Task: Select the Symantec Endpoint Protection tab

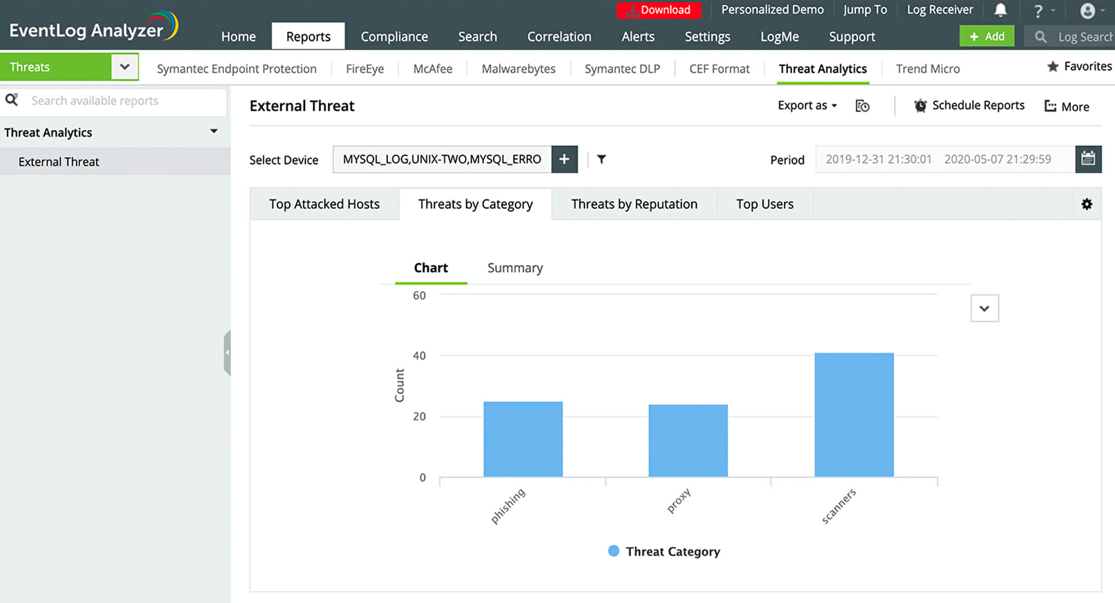Action: tap(236, 68)
